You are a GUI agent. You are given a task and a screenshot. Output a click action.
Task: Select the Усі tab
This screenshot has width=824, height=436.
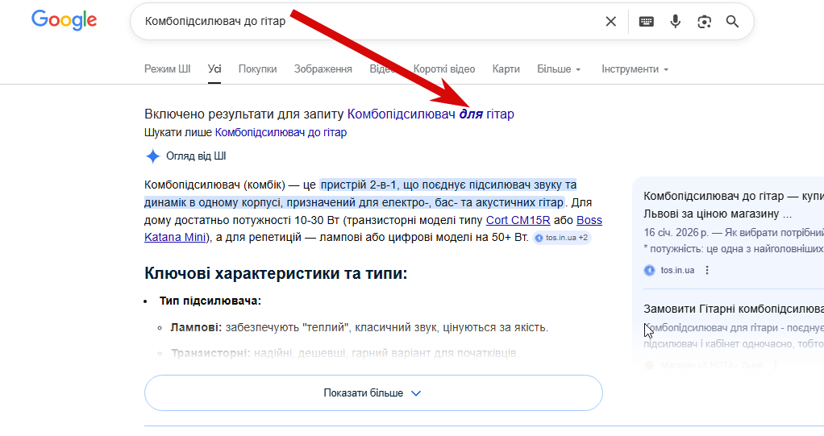(x=214, y=69)
